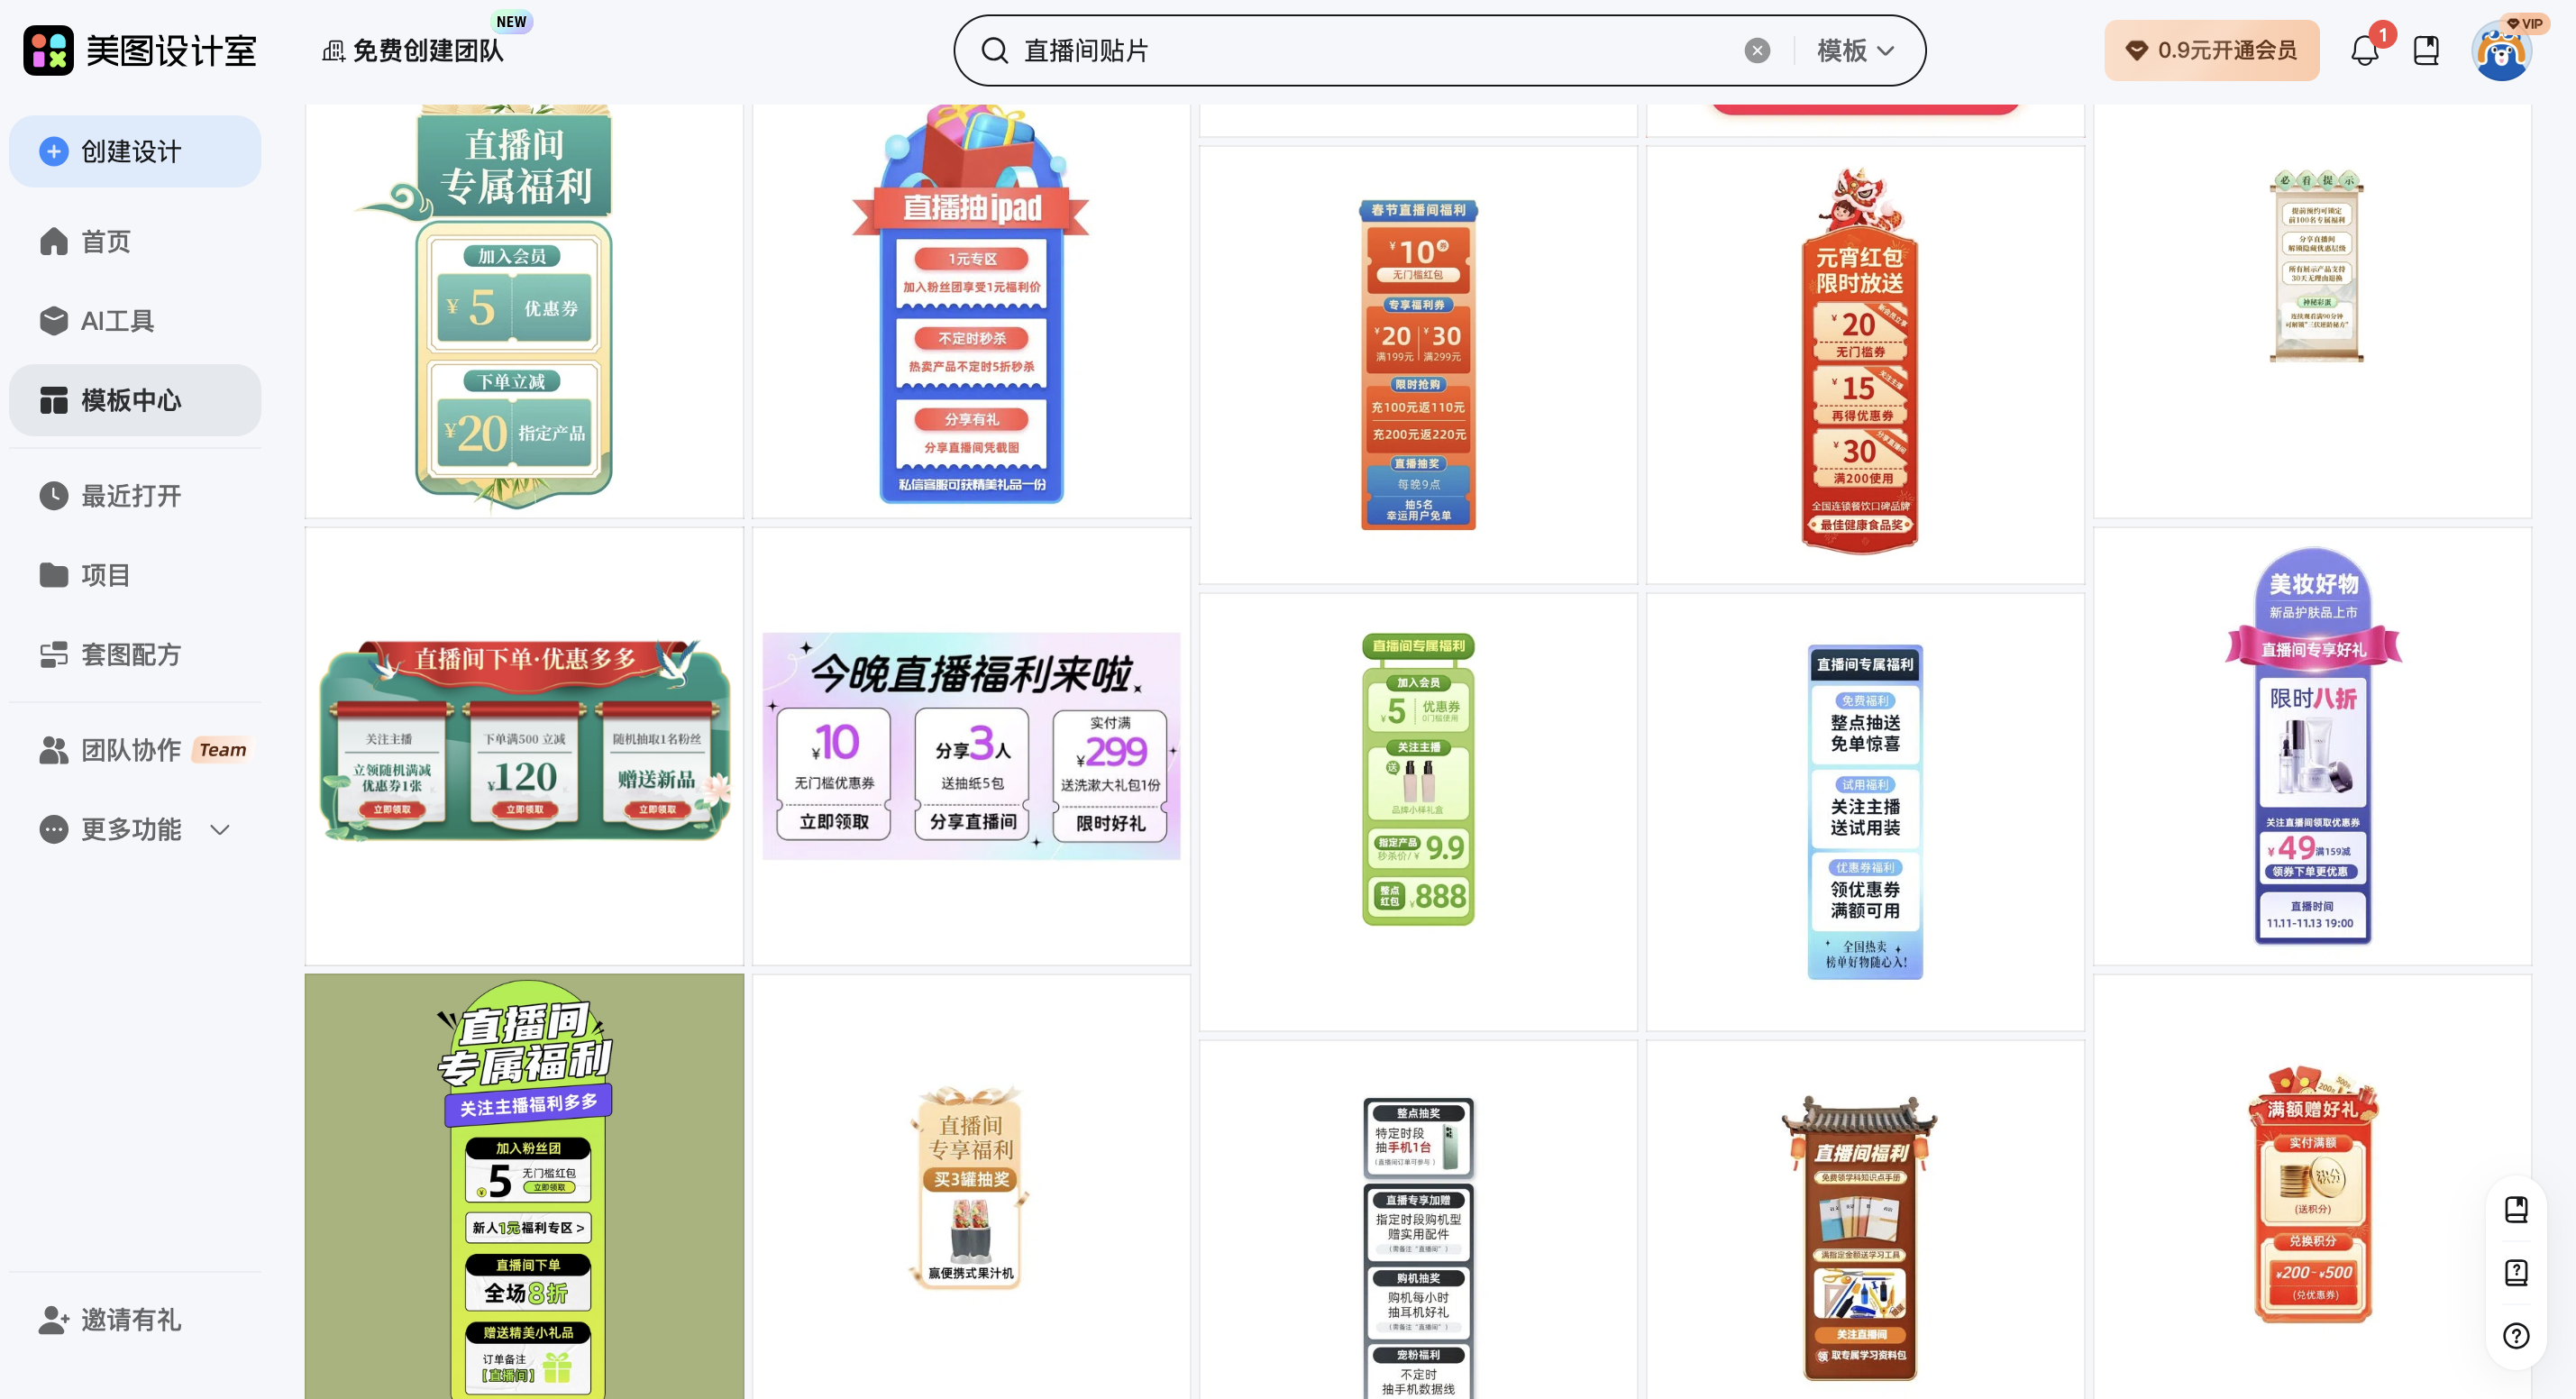Click the 创建设计 button

[135, 151]
